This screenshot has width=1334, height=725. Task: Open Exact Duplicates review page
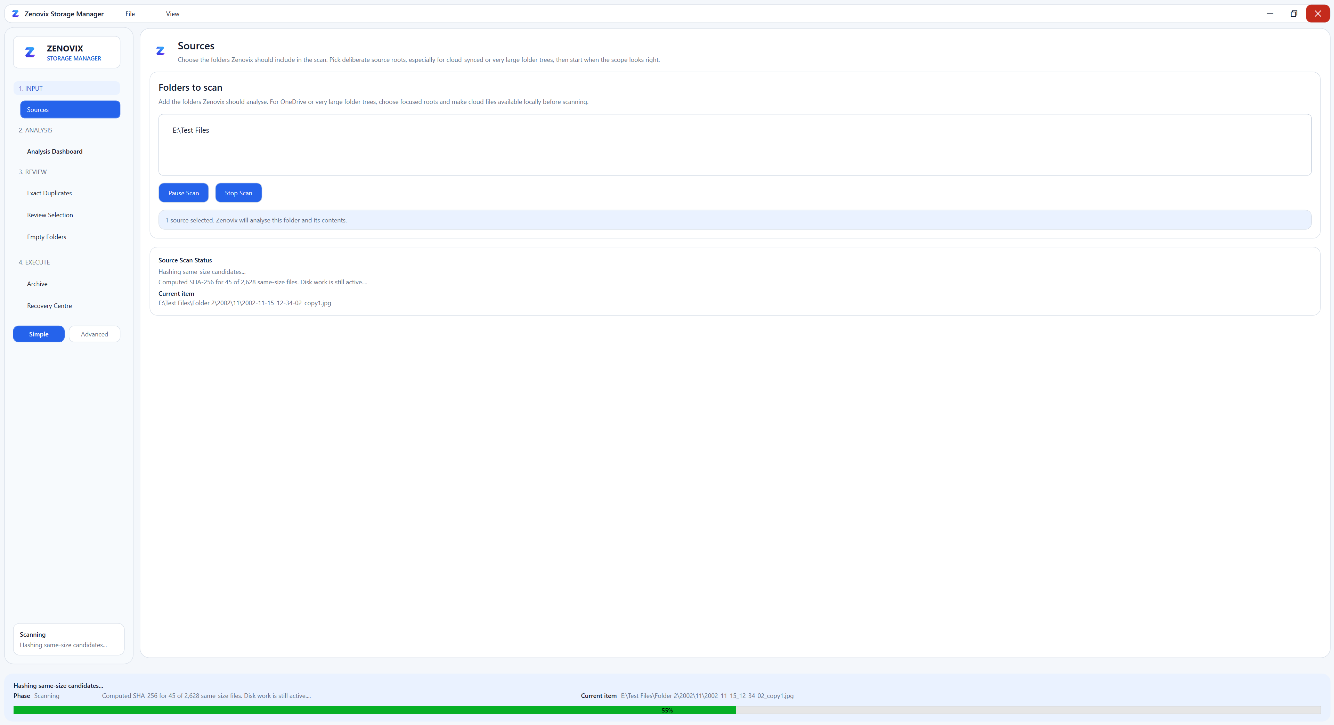(50, 193)
